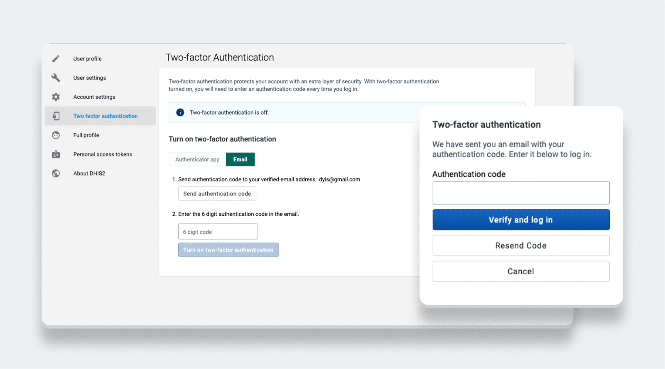
Task: Click the info icon in the status banner
Action: [180, 112]
